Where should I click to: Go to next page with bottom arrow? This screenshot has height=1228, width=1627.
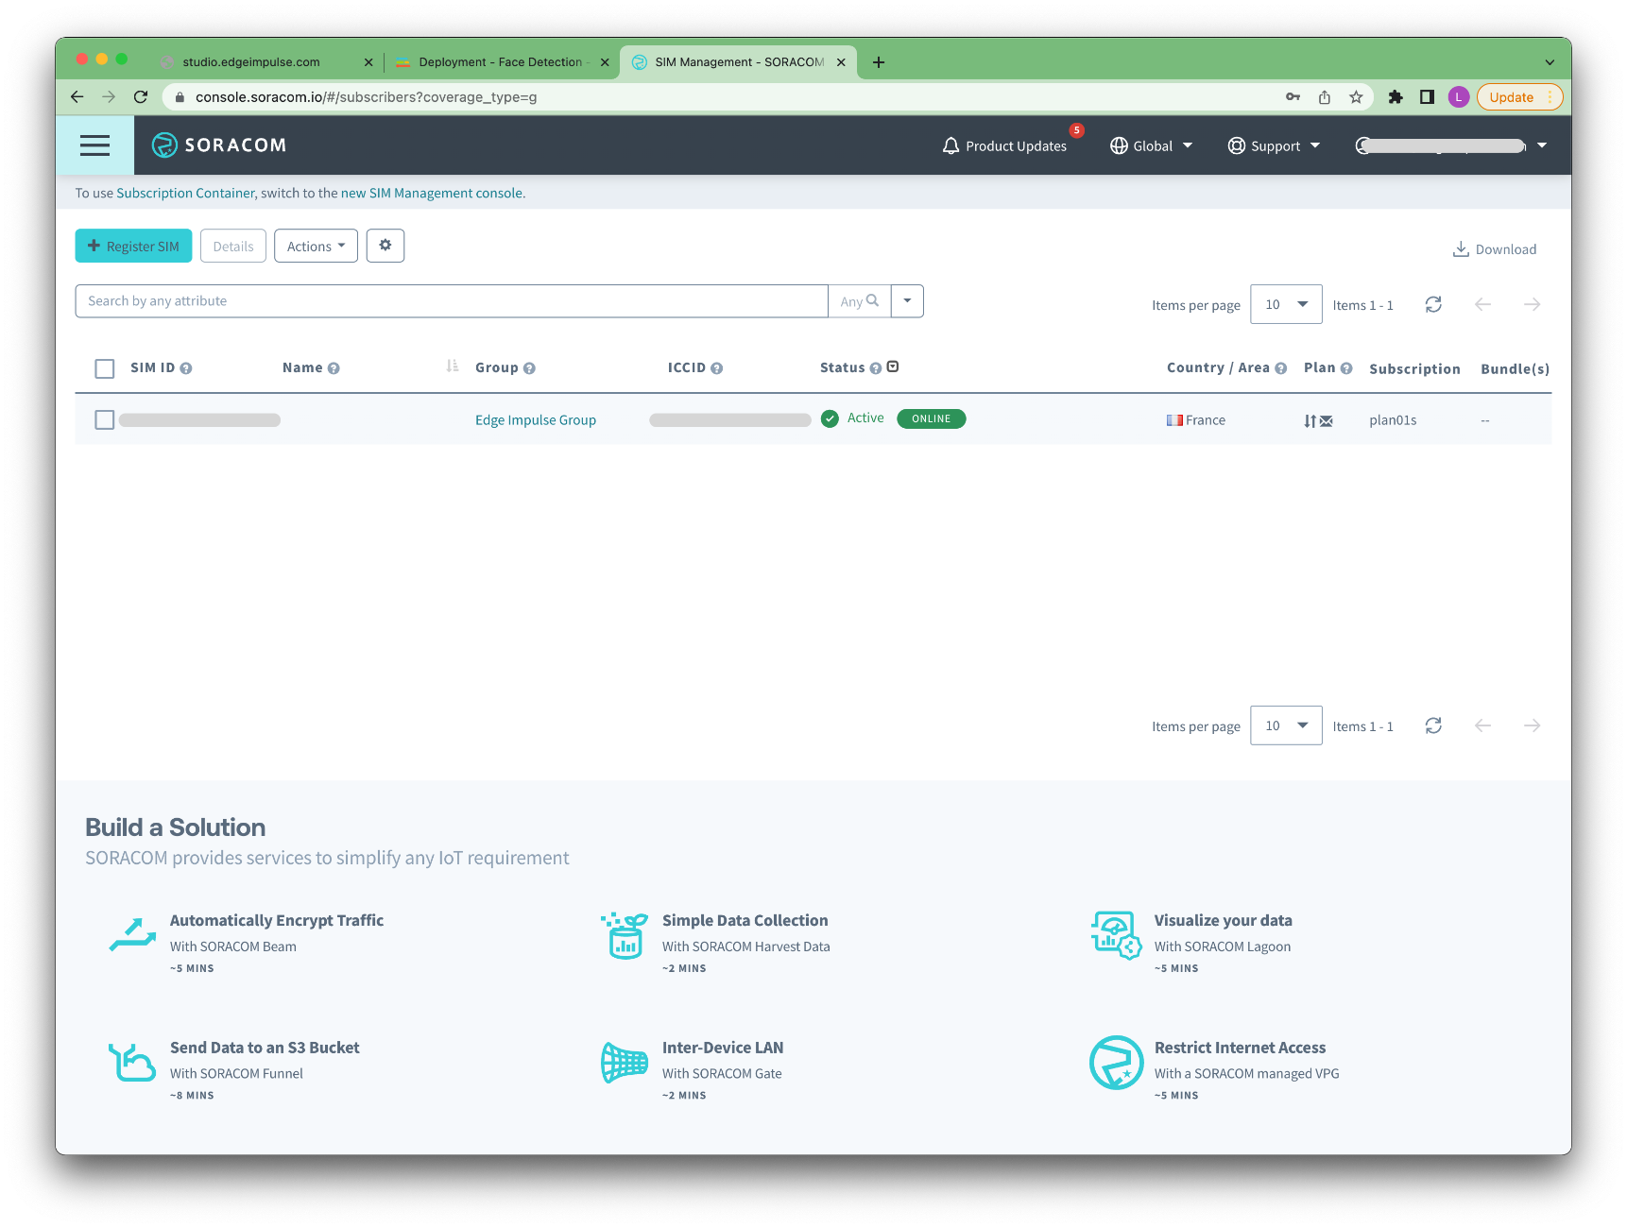[1533, 725]
